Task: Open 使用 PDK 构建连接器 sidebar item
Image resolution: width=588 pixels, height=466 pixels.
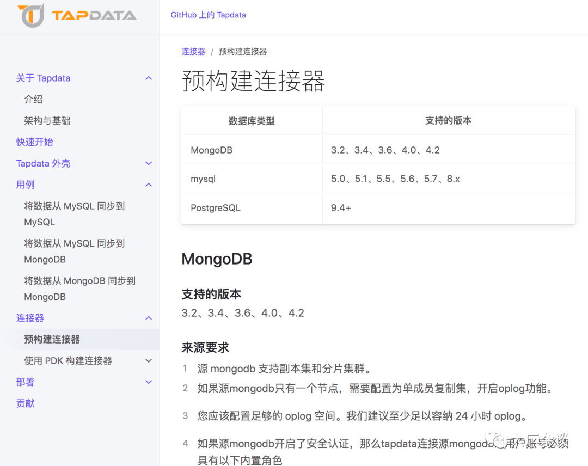Action: click(68, 360)
